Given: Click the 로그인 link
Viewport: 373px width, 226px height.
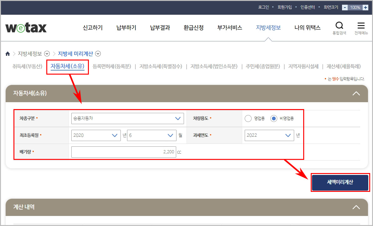Looking at the screenshot, I should pos(263,7).
